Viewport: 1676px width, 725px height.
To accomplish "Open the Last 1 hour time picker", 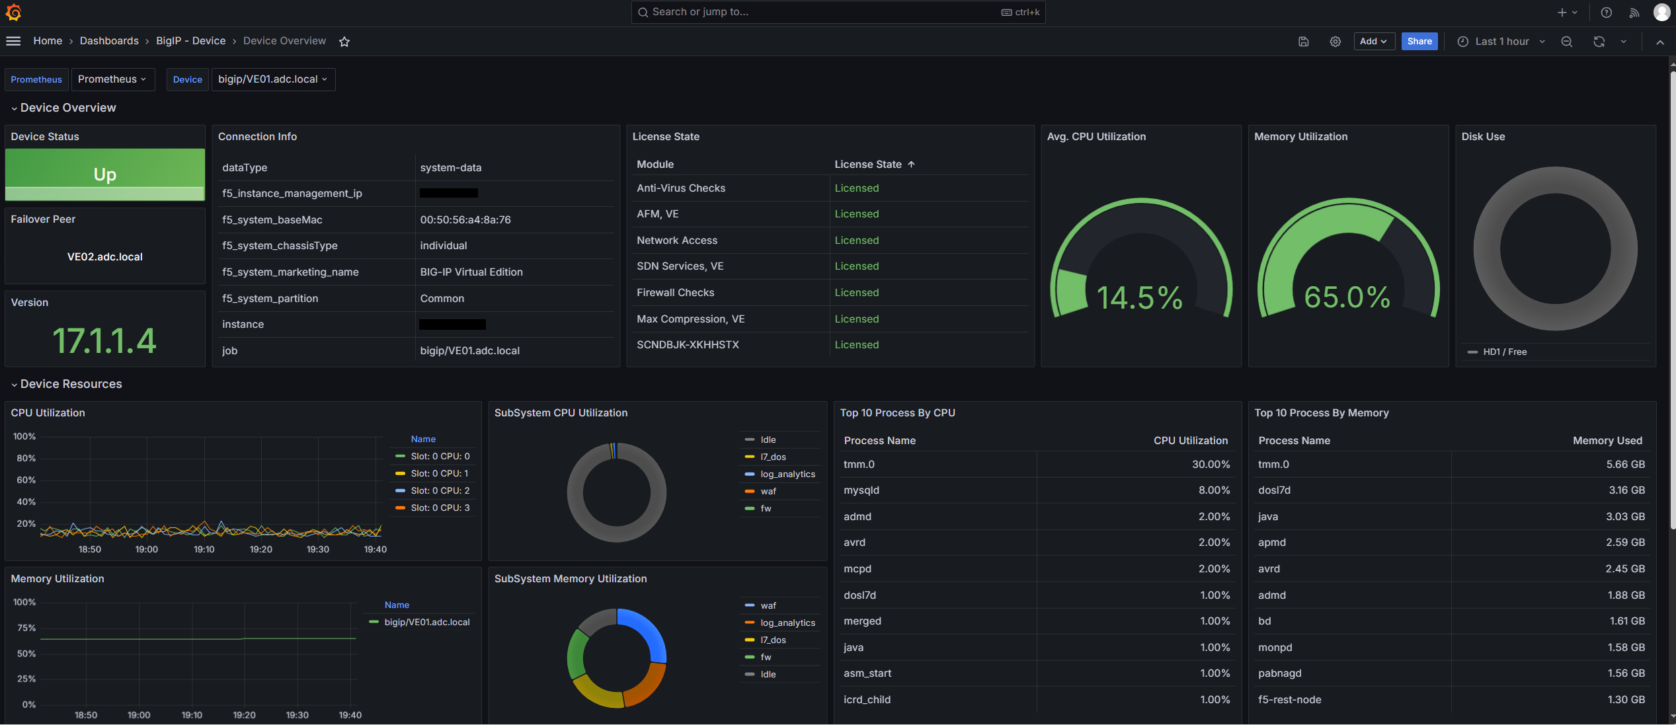I will coord(1501,41).
